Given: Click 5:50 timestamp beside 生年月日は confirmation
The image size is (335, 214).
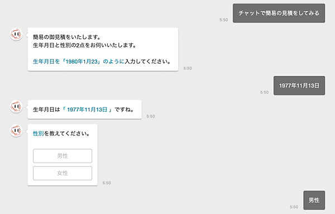Looking at the screenshot, I should click(151, 116).
